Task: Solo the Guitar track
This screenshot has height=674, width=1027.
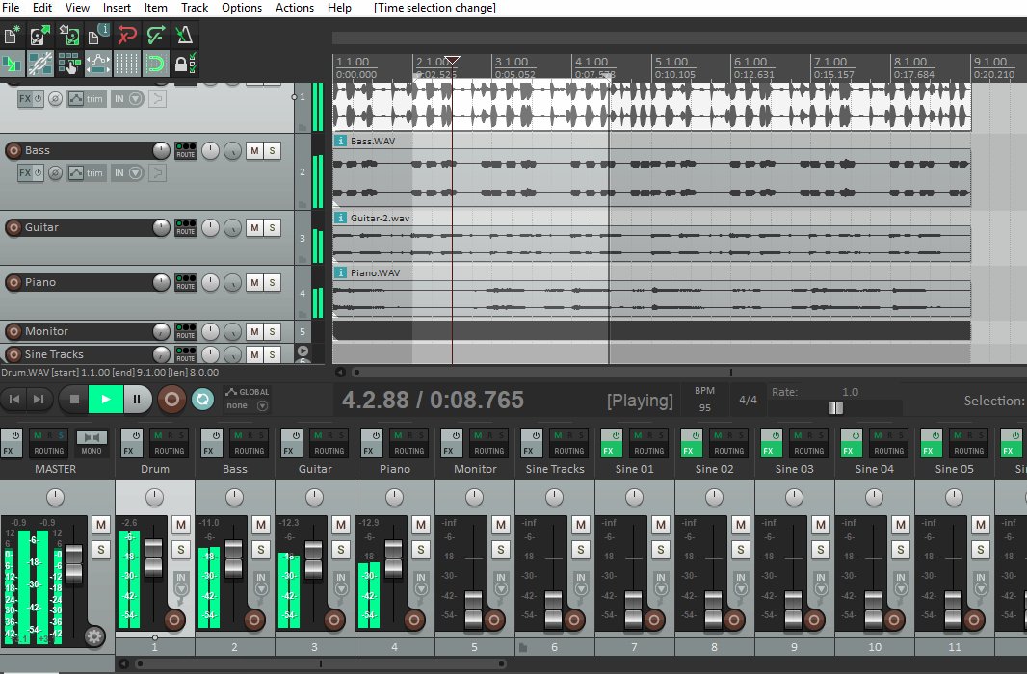Action: pos(273,227)
